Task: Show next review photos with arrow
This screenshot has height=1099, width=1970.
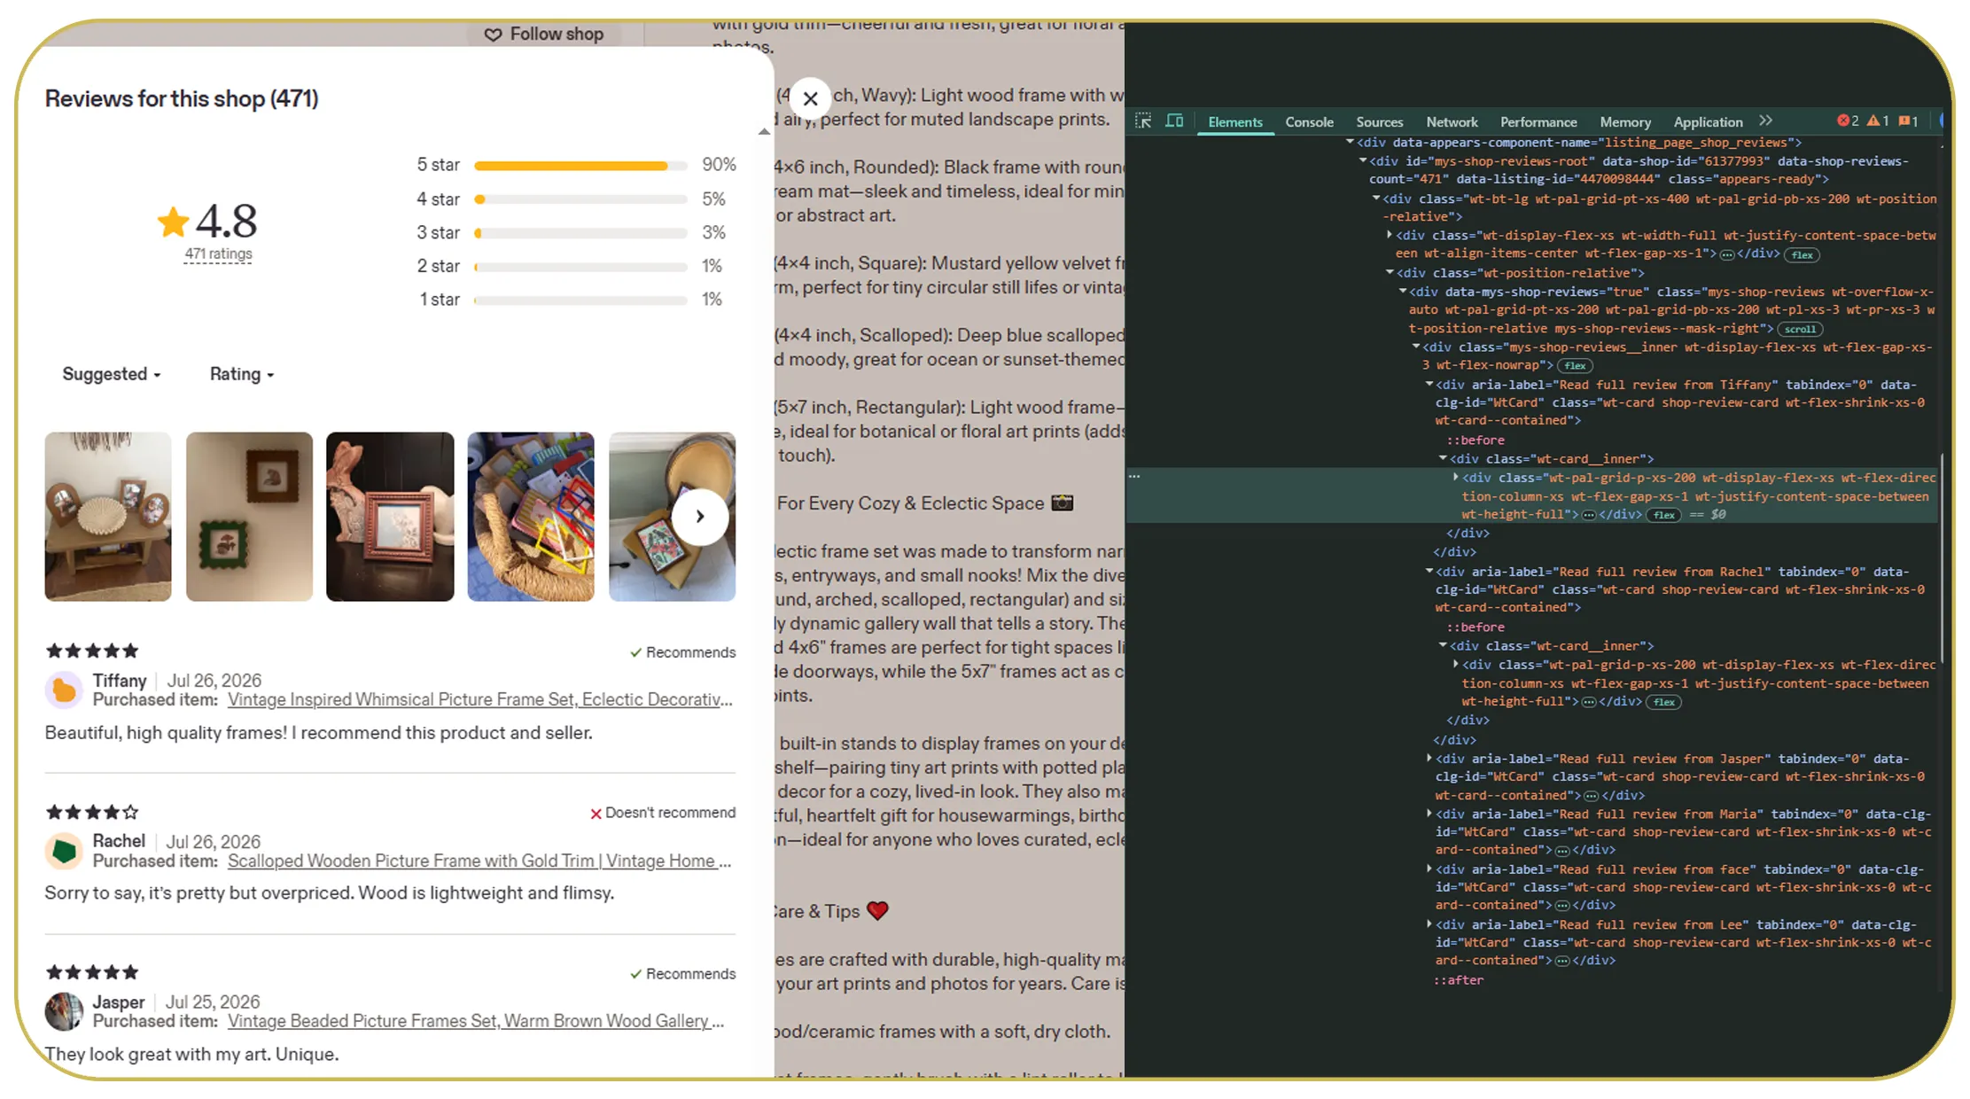Action: click(x=700, y=516)
